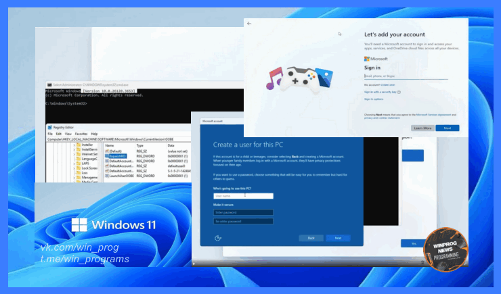This screenshot has width=501, height=294.
Task: Expand the InstallService key in registry tree
Action: (x=74, y=149)
